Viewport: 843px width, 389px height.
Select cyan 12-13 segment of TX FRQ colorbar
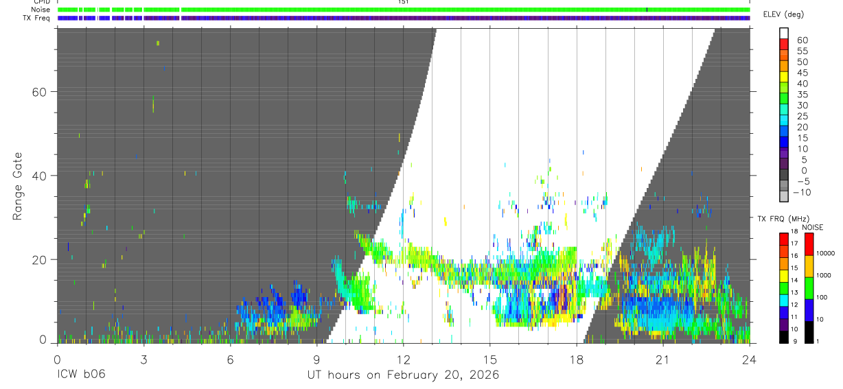784,299
